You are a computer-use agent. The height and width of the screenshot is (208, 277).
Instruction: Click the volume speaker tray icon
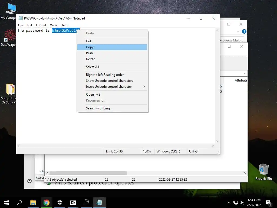tap(242, 203)
